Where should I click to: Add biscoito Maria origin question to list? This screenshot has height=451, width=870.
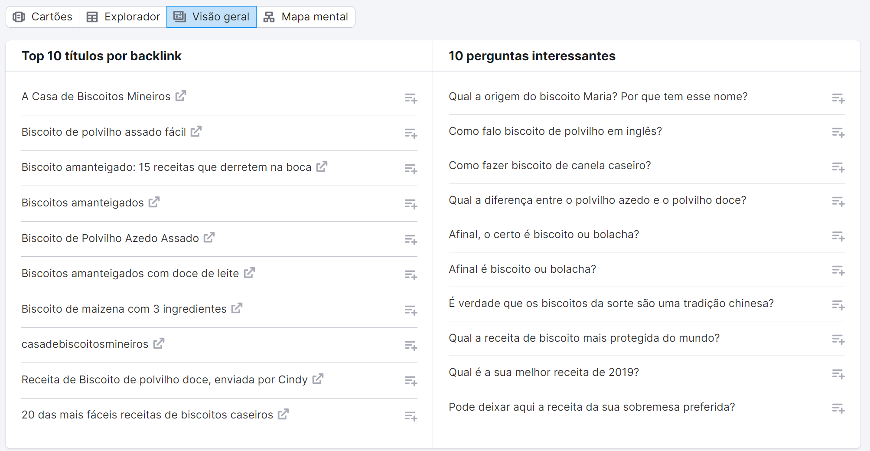pyautogui.click(x=838, y=98)
